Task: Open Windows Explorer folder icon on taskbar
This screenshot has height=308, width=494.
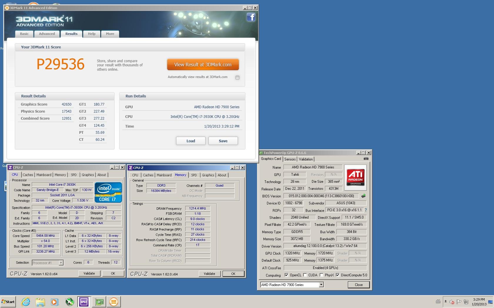Action: click(40, 302)
